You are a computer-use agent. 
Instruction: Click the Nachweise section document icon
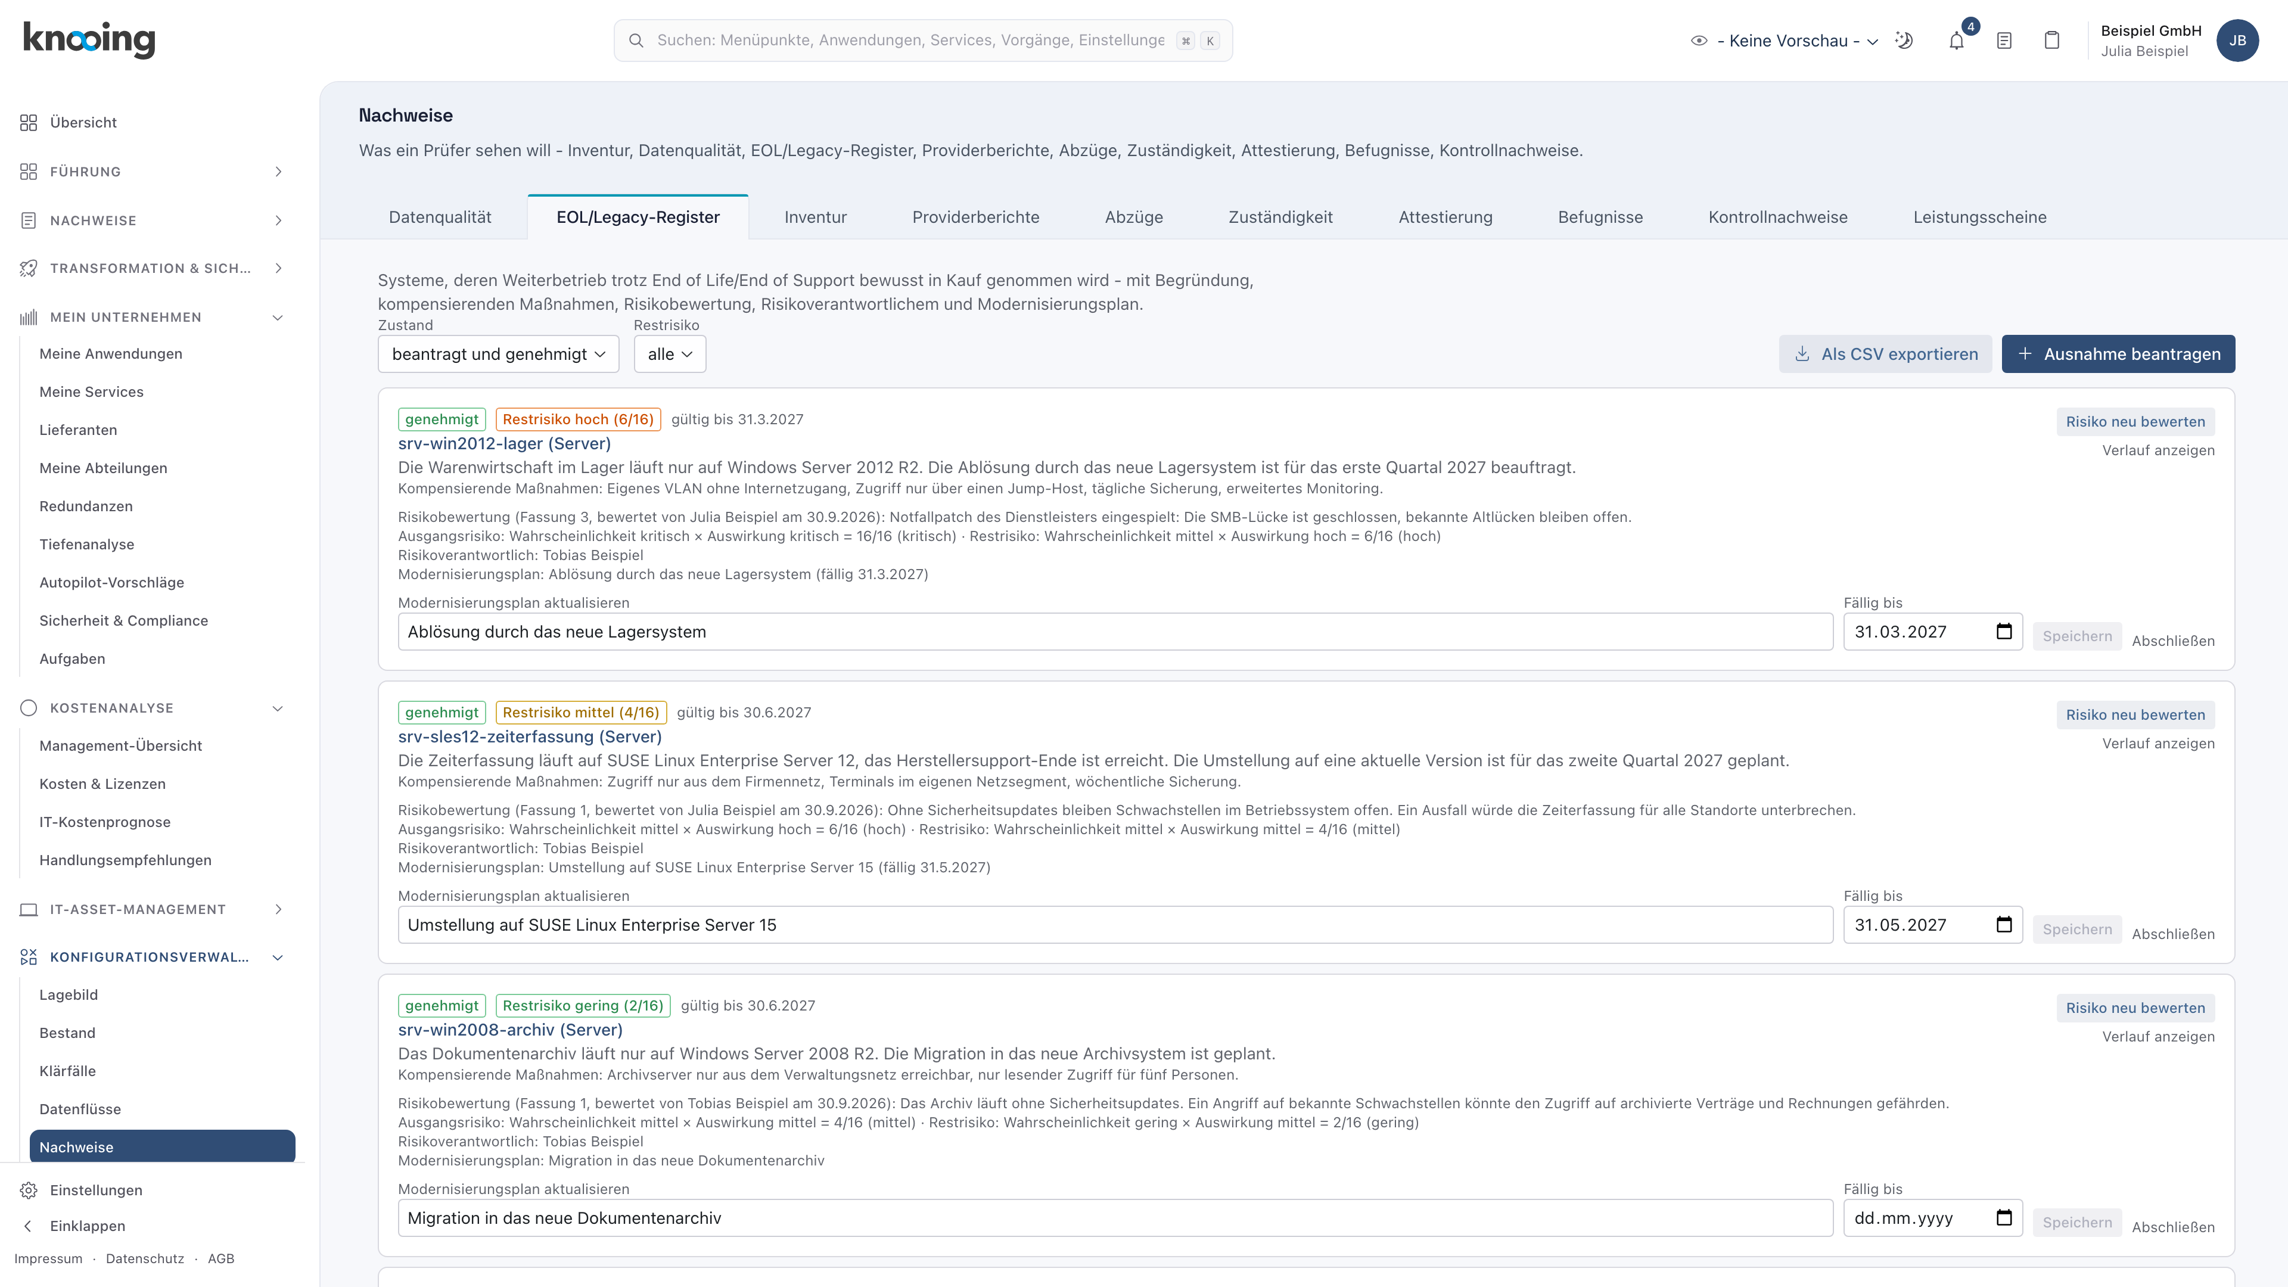29,220
